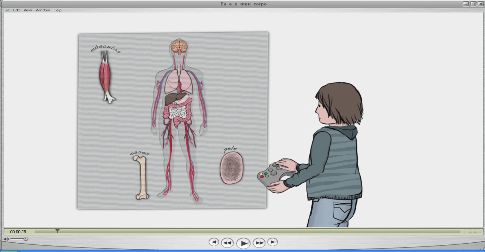Image resolution: width=485 pixels, height=252 pixels.
Task: Maximize the player window
Action: coord(473,4)
